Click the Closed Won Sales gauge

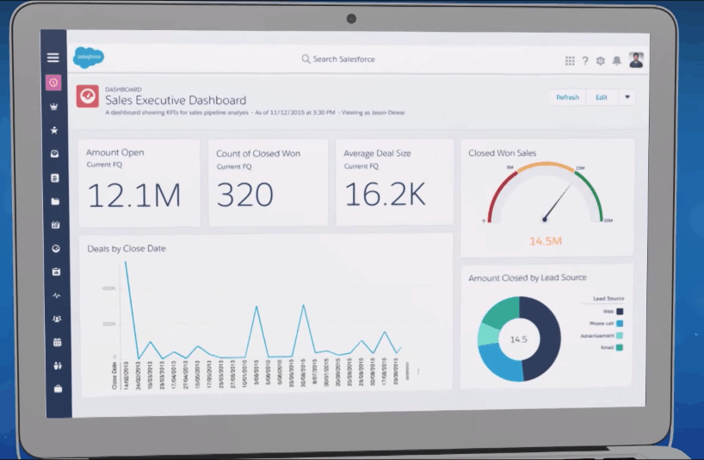pyautogui.click(x=546, y=193)
